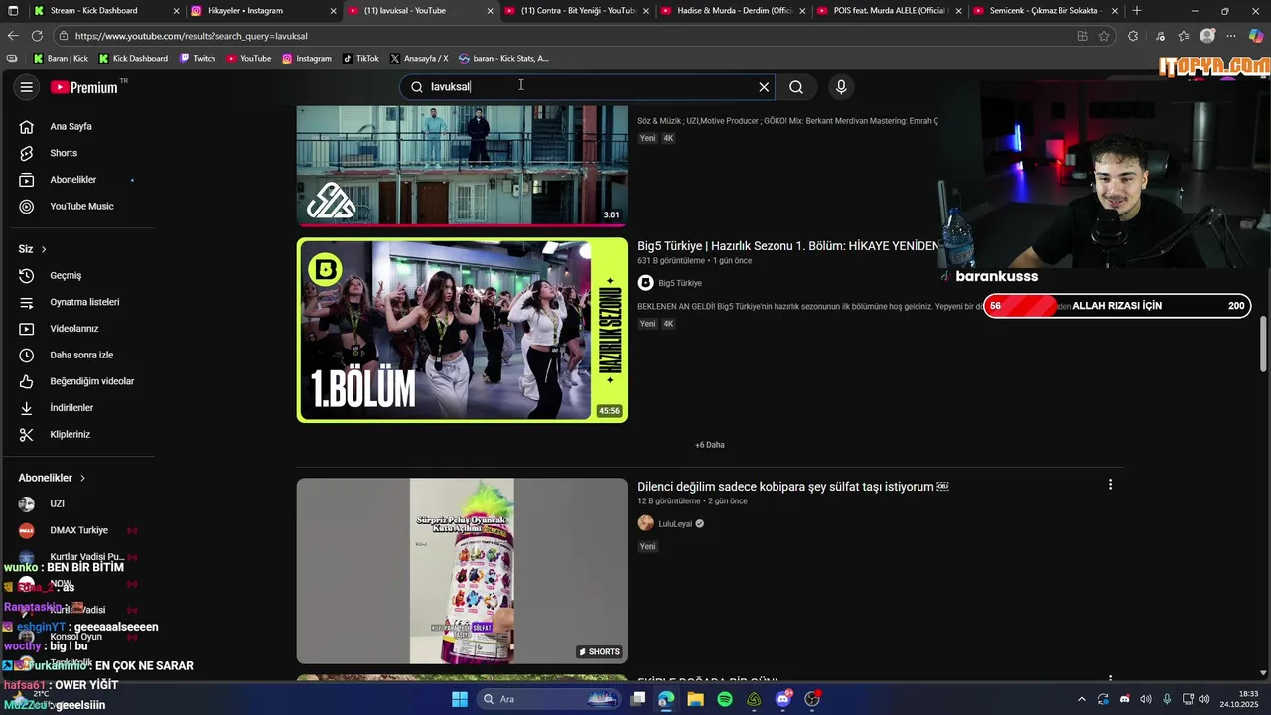This screenshot has width=1271, height=715.
Task: Open the Big5 Türkiye channel avatar
Action: tap(645, 283)
